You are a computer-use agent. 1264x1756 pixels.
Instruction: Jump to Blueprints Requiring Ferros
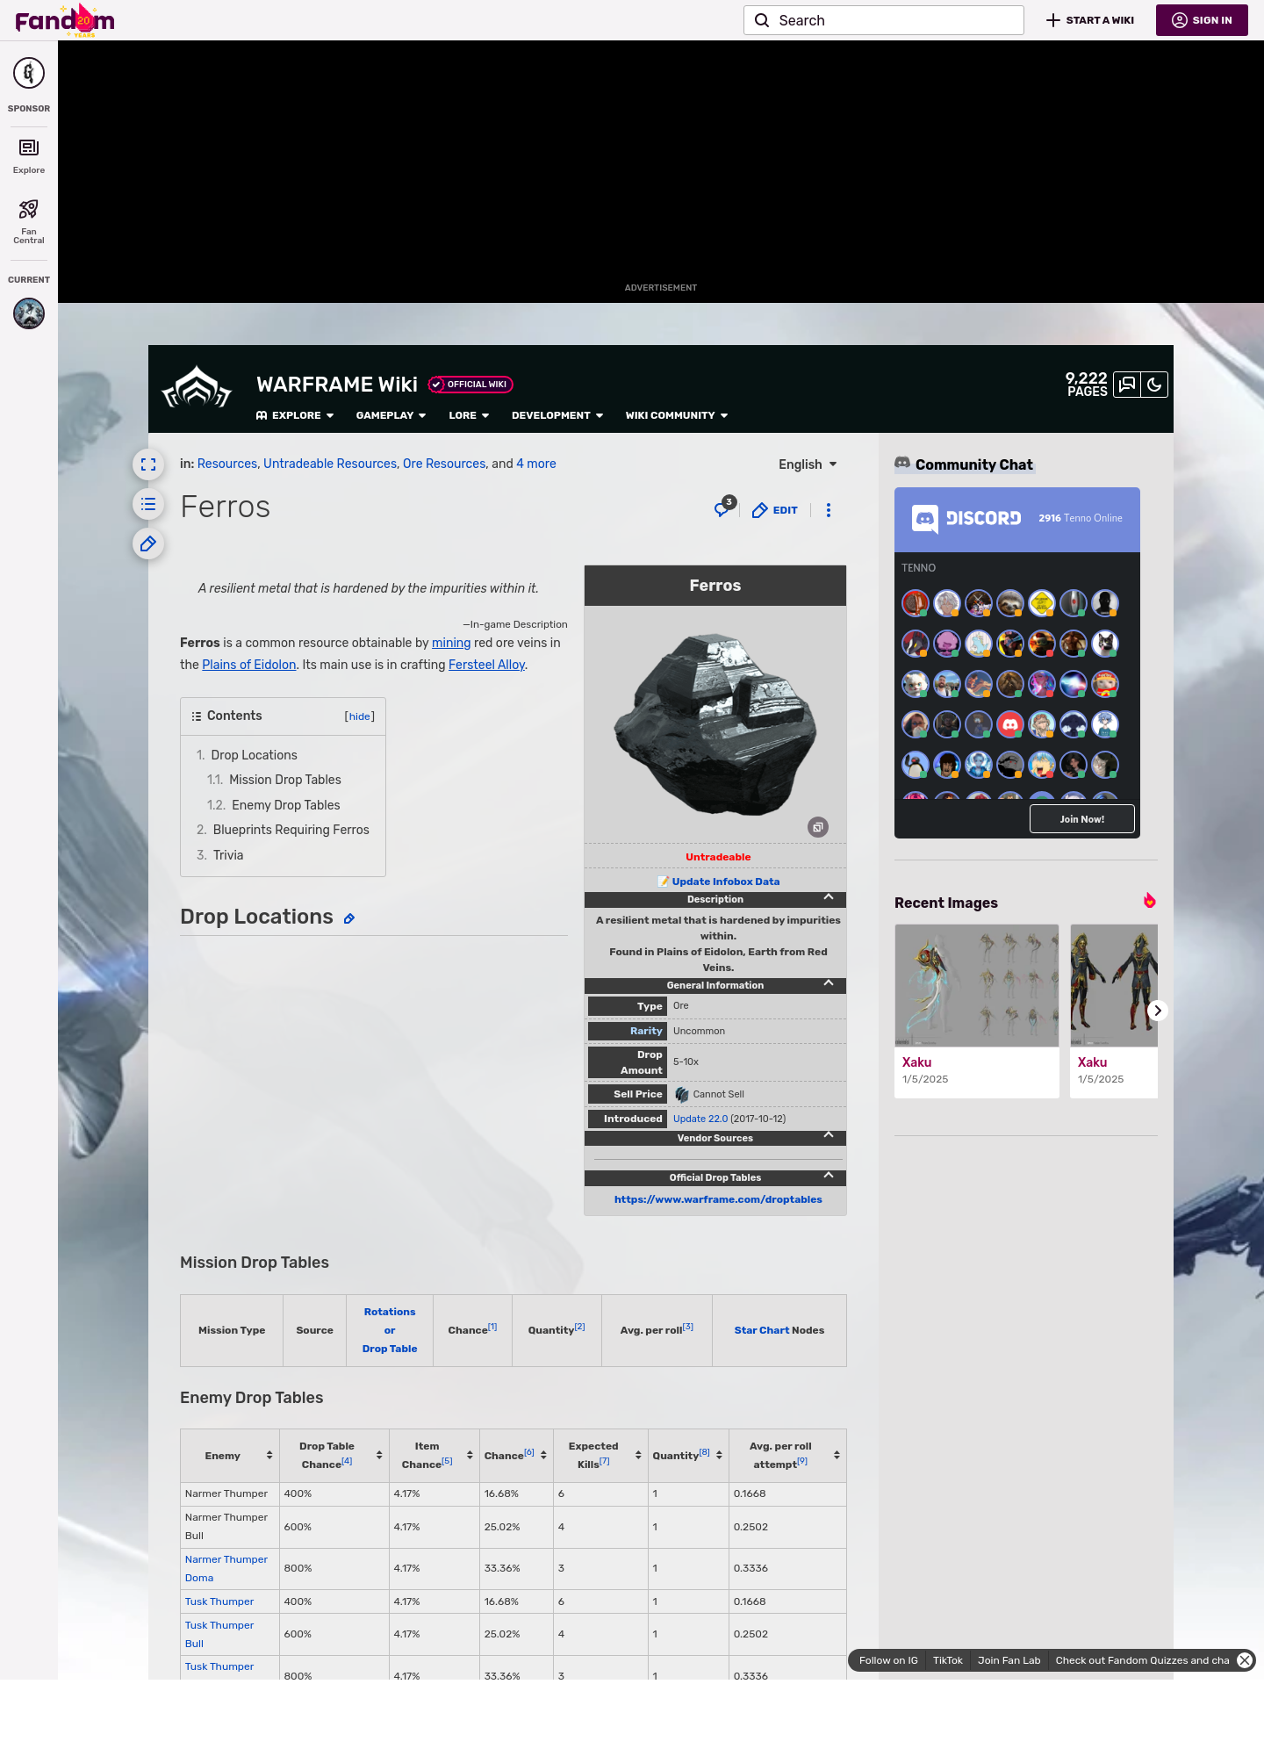click(x=291, y=830)
